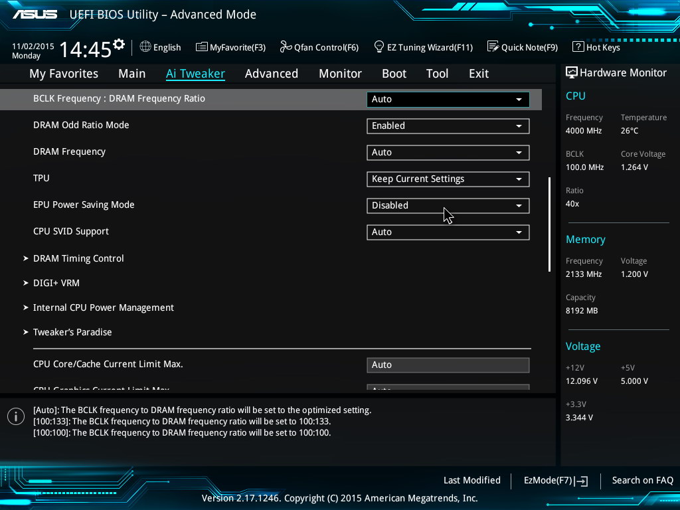Open the EPU Power Saving Mode dropdown
680x510 pixels.
click(448, 205)
